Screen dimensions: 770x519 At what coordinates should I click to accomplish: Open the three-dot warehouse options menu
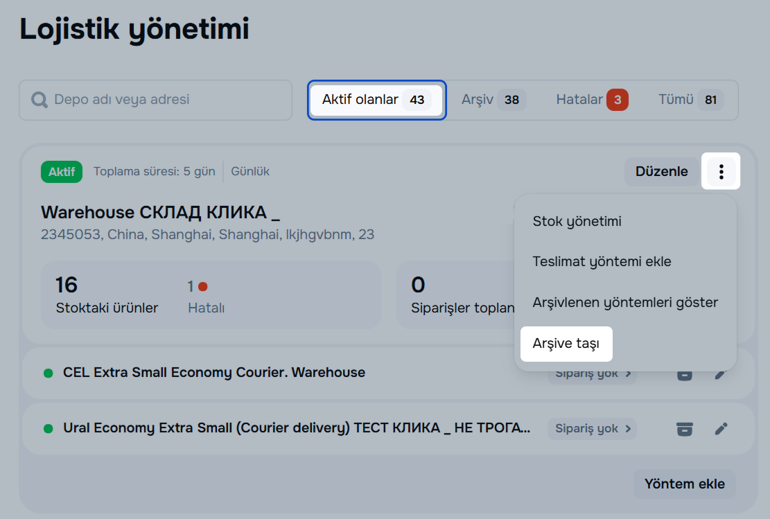721,171
